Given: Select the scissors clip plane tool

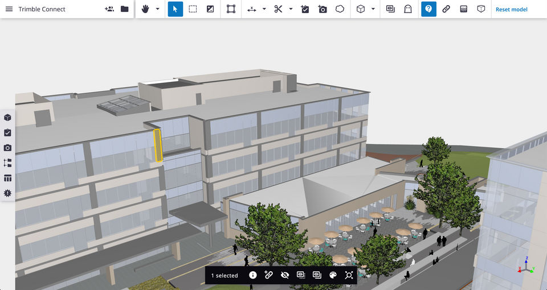Looking at the screenshot, I should [278, 9].
